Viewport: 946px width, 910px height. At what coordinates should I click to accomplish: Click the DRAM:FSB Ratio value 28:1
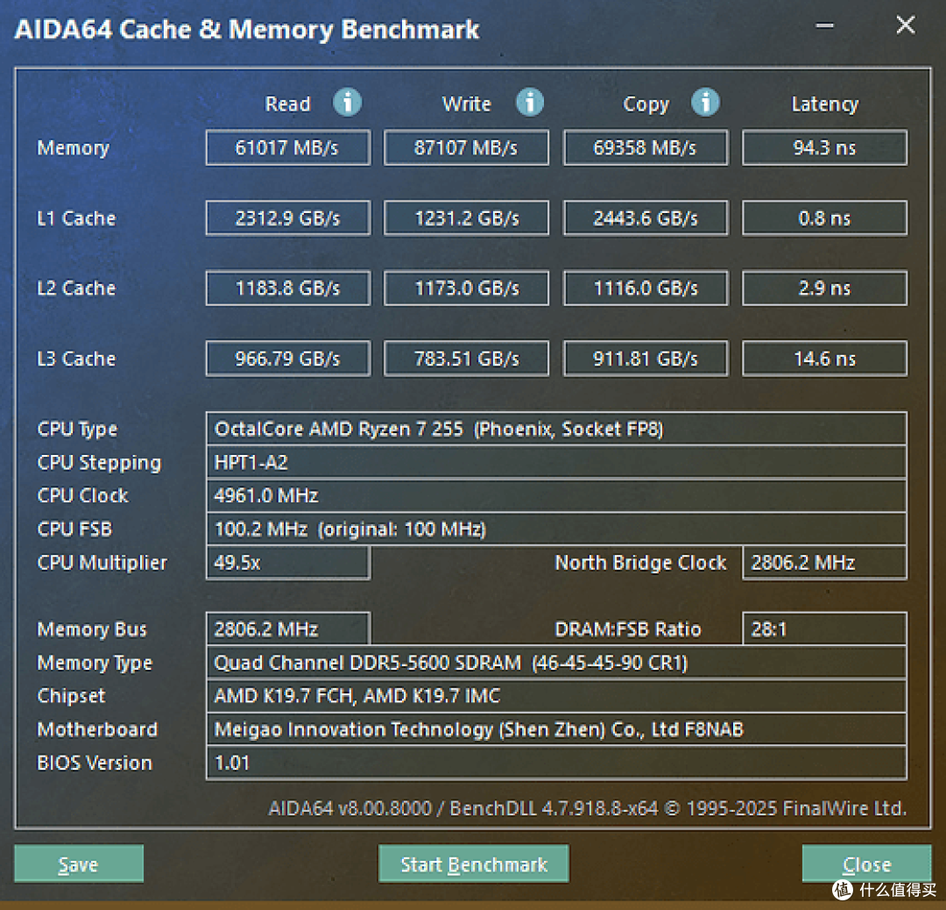pos(825,629)
